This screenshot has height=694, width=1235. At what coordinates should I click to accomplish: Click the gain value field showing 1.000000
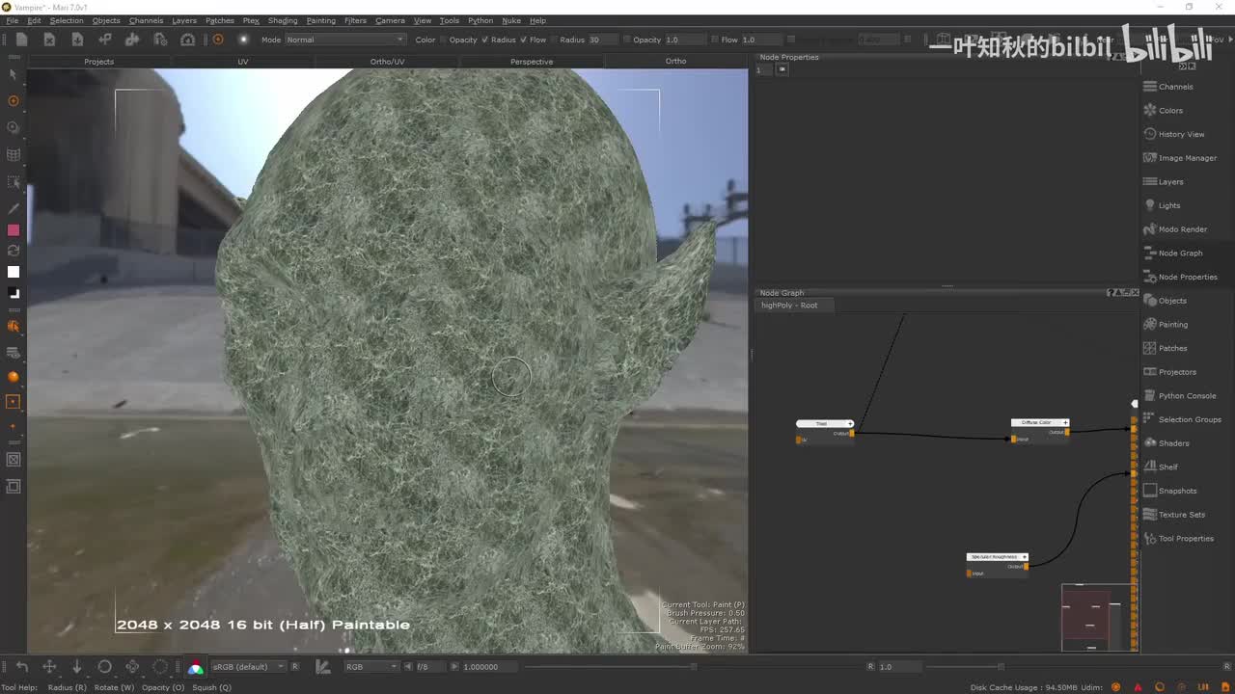[x=488, y=667]
